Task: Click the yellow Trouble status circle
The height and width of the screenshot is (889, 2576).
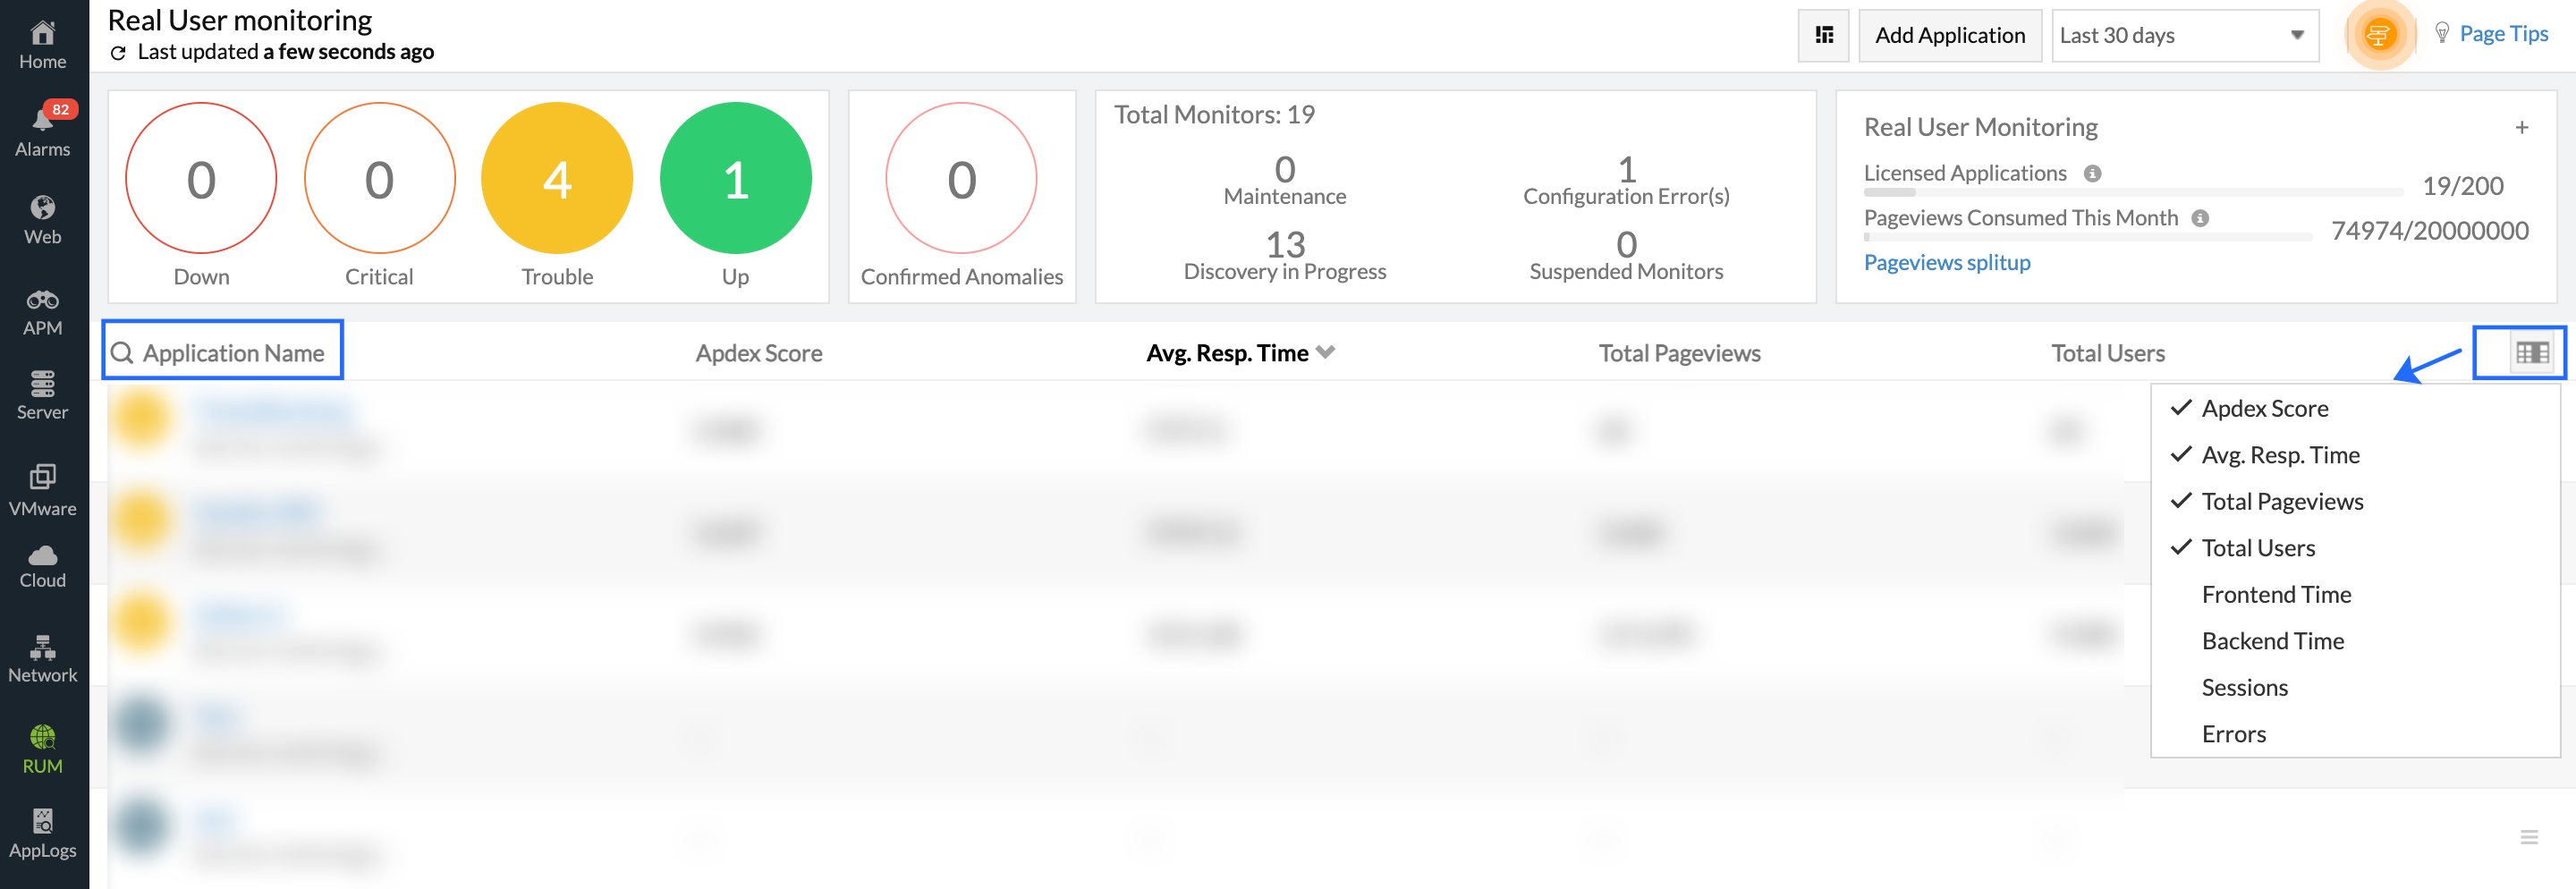Action: 557,178
